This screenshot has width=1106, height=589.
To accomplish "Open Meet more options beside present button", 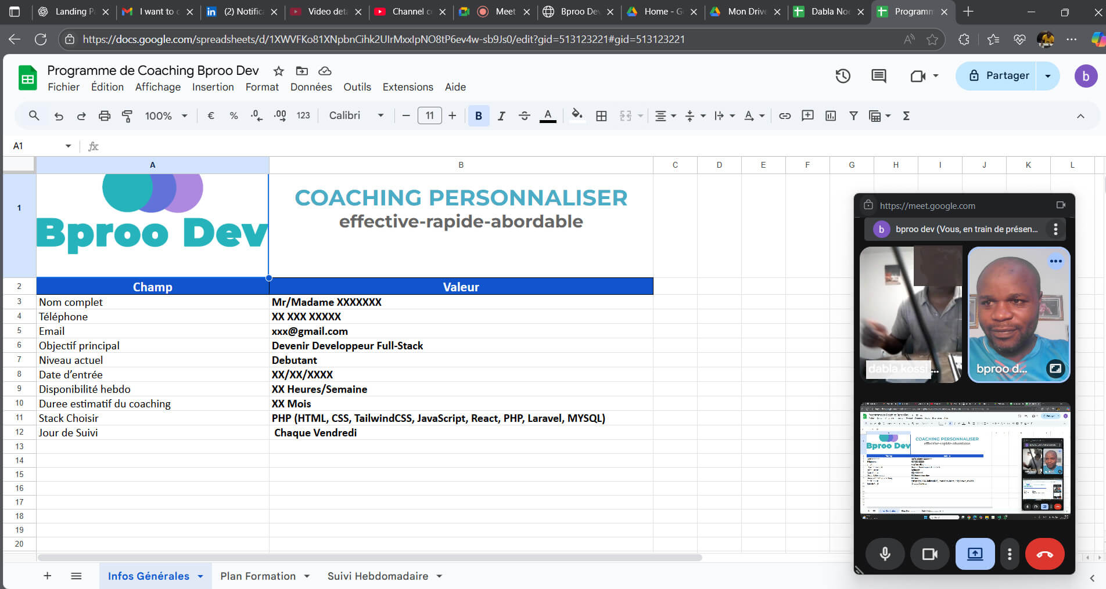I will point(1010,554).
